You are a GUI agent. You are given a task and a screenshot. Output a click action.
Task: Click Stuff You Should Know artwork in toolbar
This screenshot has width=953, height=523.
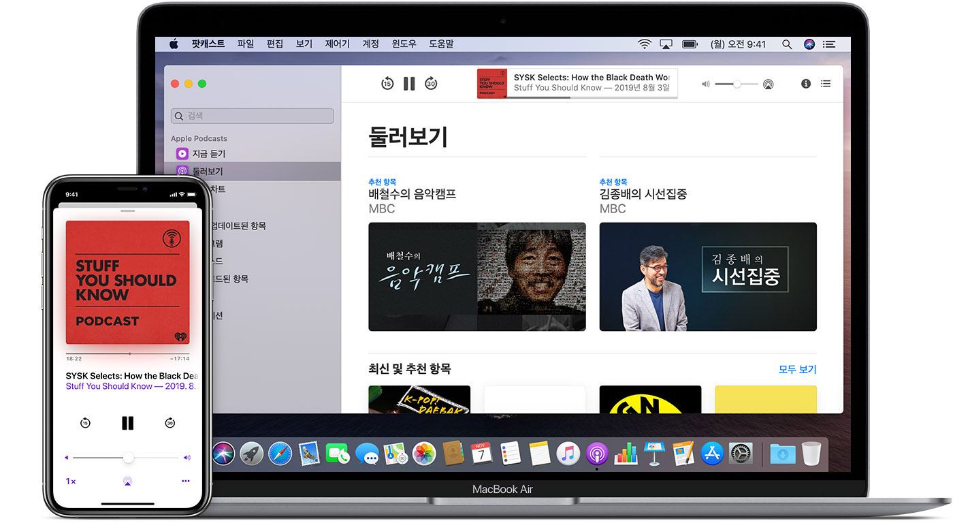pyautogui.click(x=492, y=83)
